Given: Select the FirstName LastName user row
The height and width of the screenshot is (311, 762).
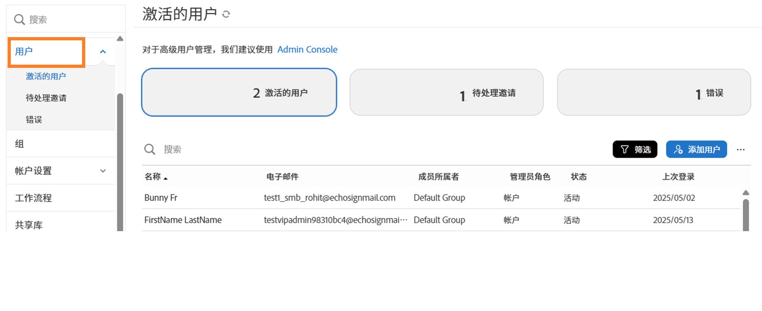Looking at the screenshot, I should tap(441, 220).
